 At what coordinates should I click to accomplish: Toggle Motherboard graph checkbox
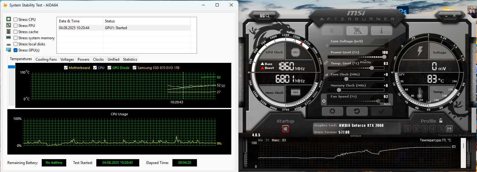(x=66, y=68)
